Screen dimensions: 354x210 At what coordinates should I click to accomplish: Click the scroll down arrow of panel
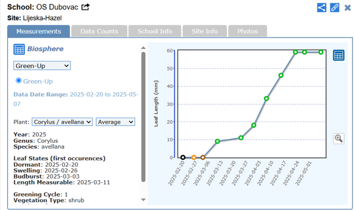[x=143, y=200]
